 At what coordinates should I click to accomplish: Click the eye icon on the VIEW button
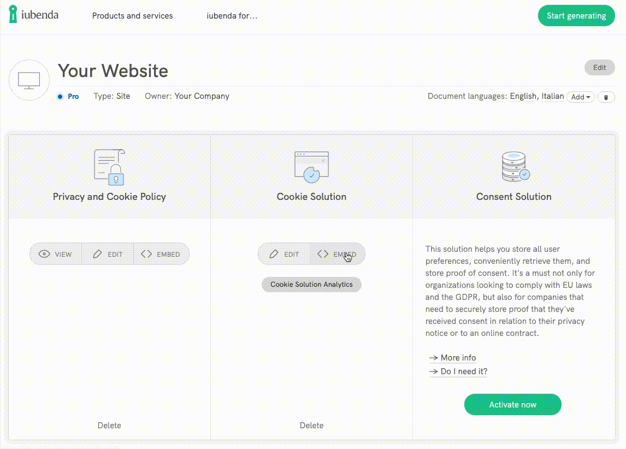coord(44,253)
